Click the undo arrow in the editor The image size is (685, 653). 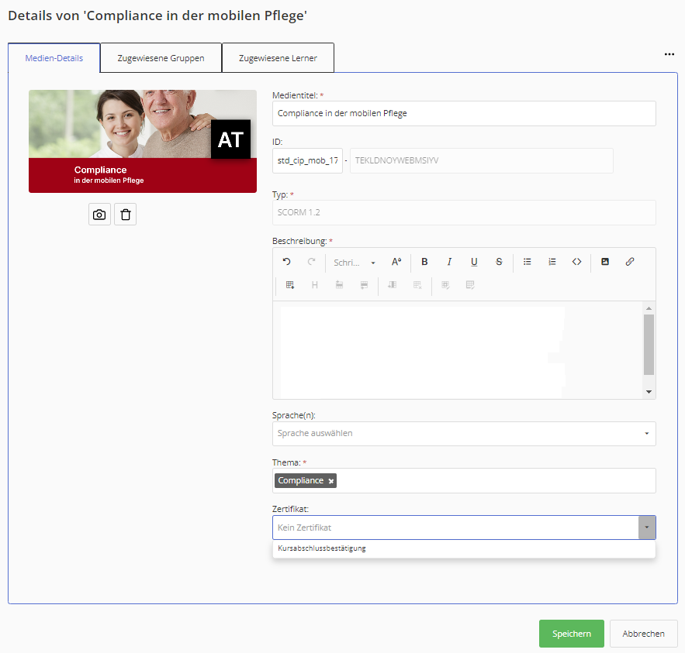pyautogui.click(x=287, y=262)
